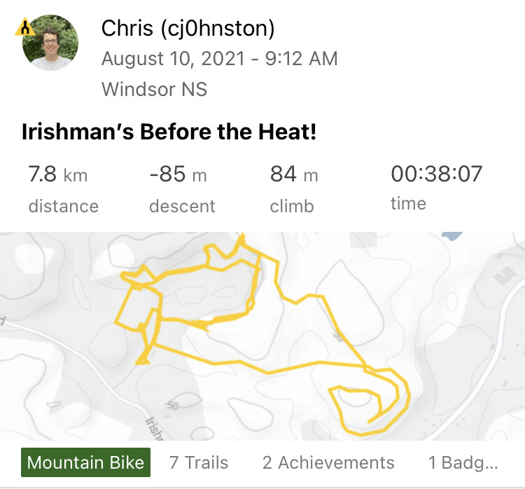Show the truncated 1 Badge tab

click(463, 462)
